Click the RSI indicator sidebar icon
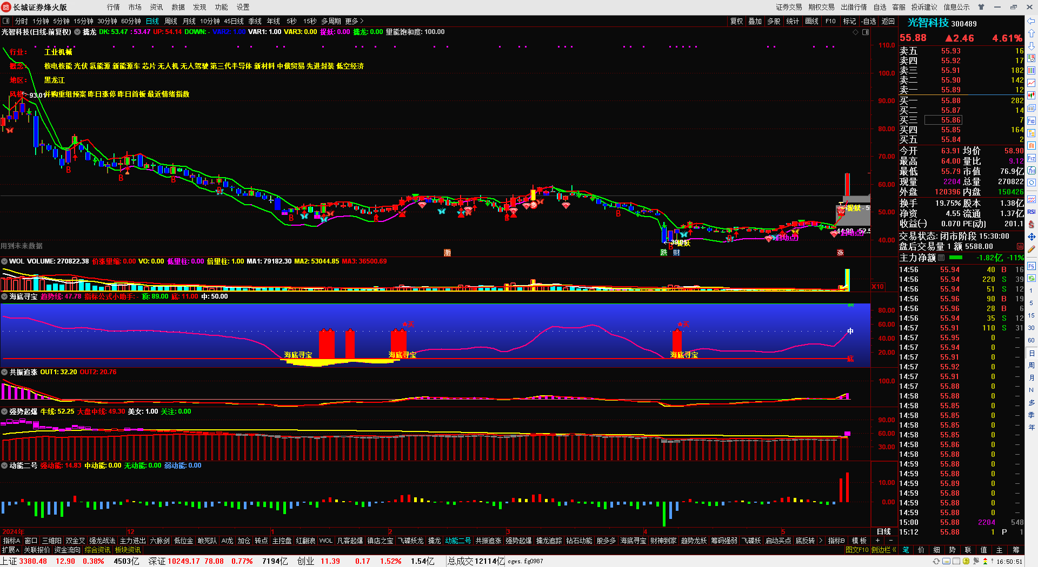This screenshot has height=567, width=1038. click(x=1032, y=212)
